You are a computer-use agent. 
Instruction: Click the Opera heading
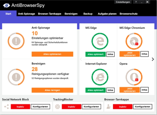123,64
